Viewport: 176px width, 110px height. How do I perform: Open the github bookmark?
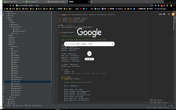pyautogui.click(x=76, y=9)
